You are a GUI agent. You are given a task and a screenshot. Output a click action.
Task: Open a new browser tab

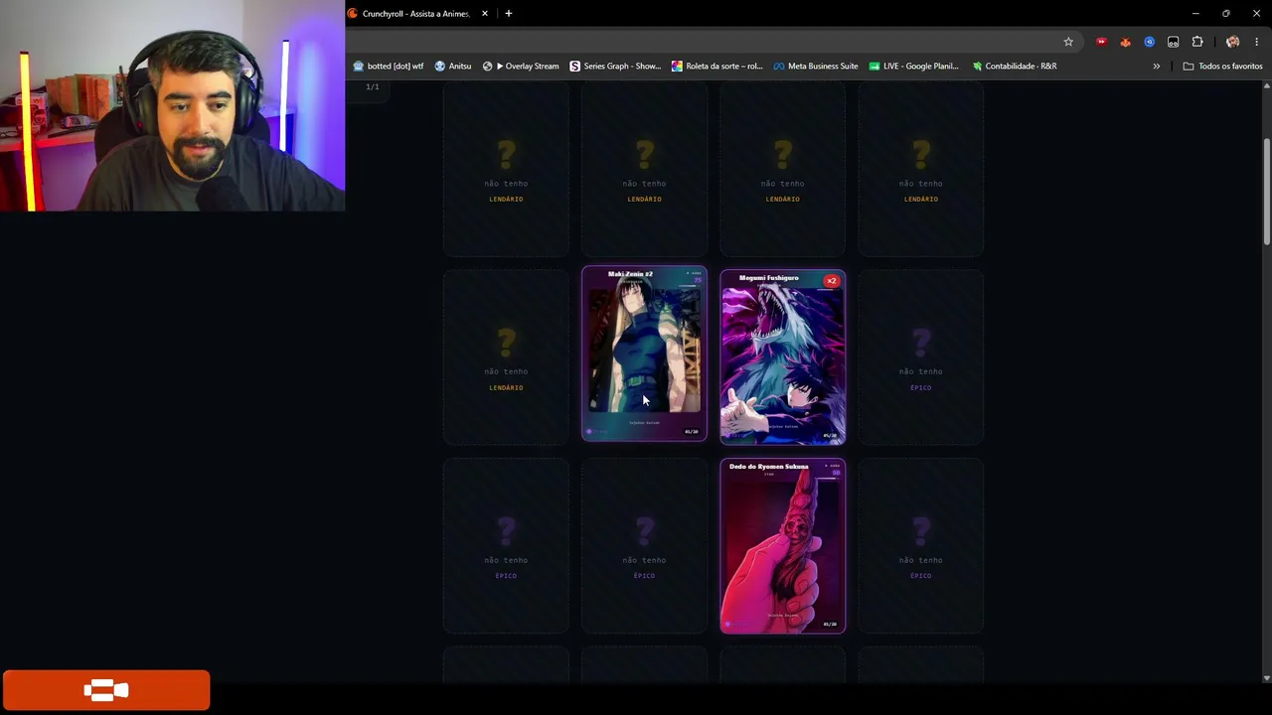[x=509, y=14]
